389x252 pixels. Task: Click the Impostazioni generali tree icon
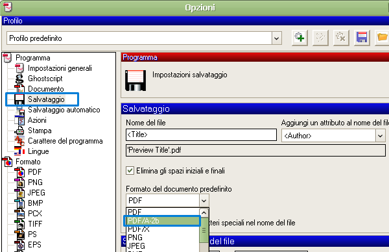(x=19, y=68)
